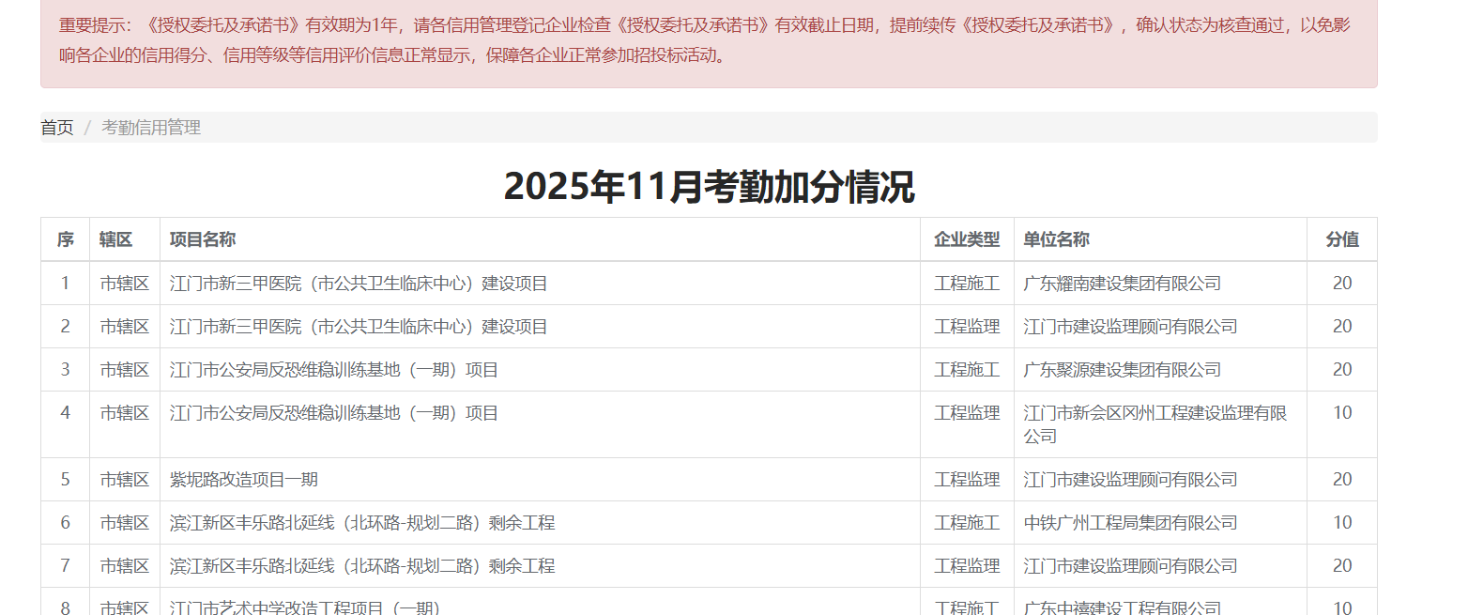Click project name 紫坭路改造项目一期
1468x615 pixels.
click(x=244, y=480)
